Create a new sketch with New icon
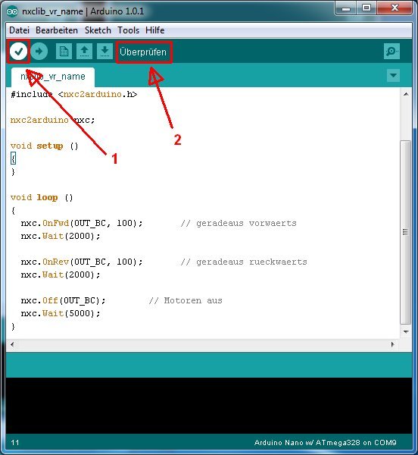Viewport: 418px width, 455px height. pos(64,52)
